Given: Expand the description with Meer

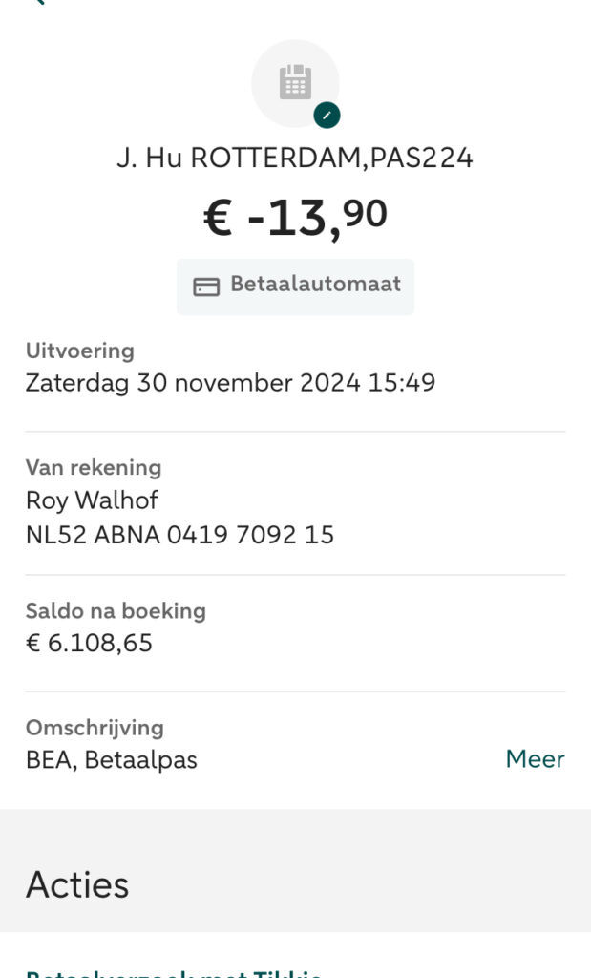Looking at the screenshot, I should (x=535, y=759).
